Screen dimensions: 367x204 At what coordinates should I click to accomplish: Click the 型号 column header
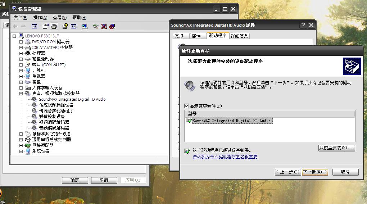pos(269,113)
